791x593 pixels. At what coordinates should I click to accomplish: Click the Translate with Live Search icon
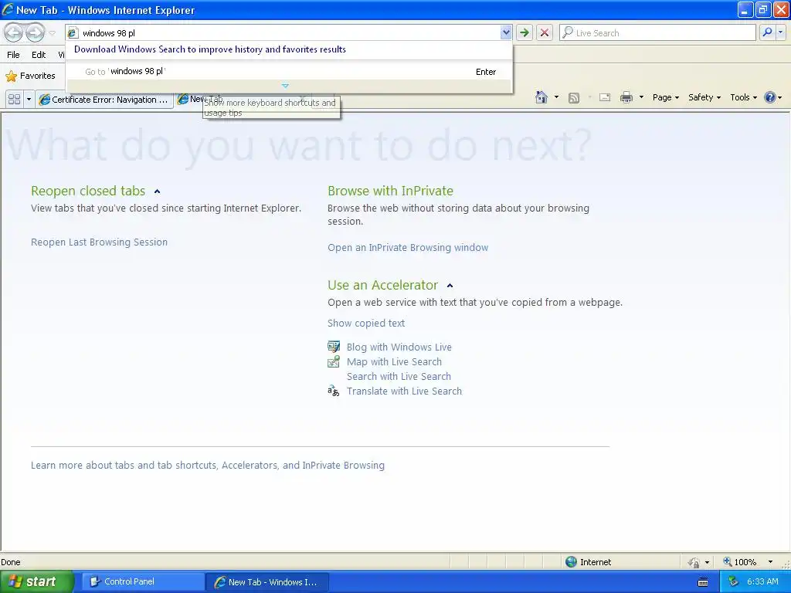(x=334, y=391)
